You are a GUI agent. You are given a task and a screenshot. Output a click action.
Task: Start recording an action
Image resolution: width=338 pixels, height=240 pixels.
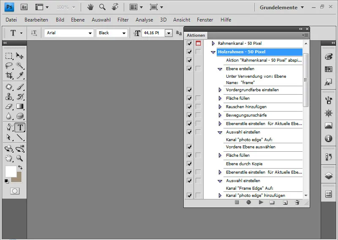(248, 202)
